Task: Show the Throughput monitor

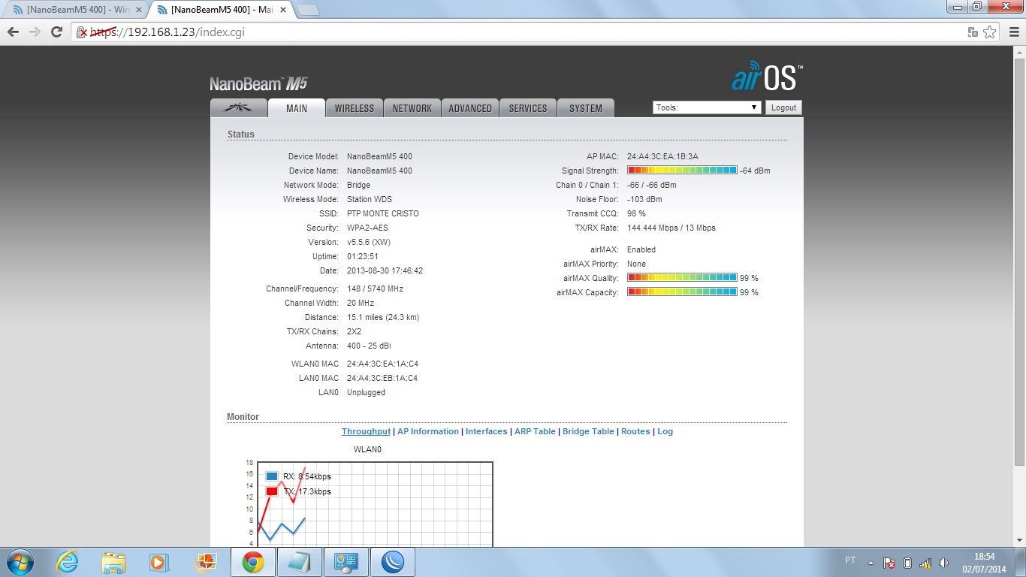Action: pos(366,431)
